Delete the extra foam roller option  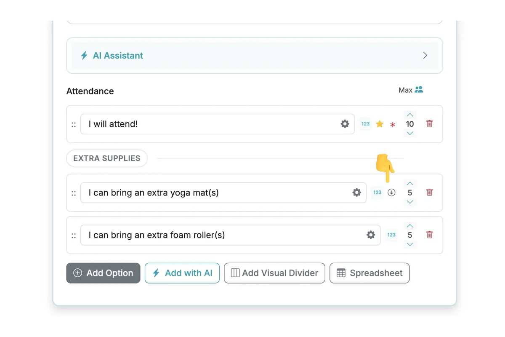coord(429,235)
